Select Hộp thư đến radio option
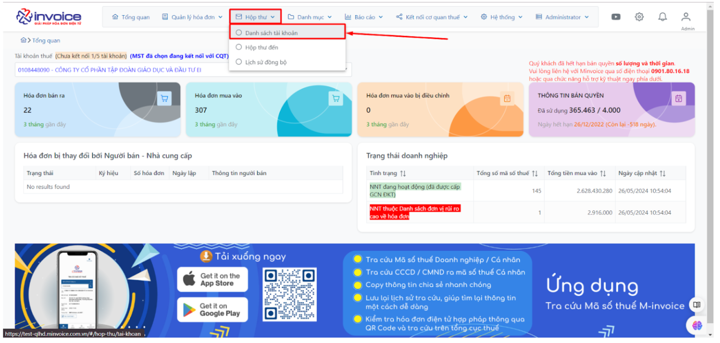The width and height of the screenshot is (720, 343). pyautogui.click(x=239, y=48)
